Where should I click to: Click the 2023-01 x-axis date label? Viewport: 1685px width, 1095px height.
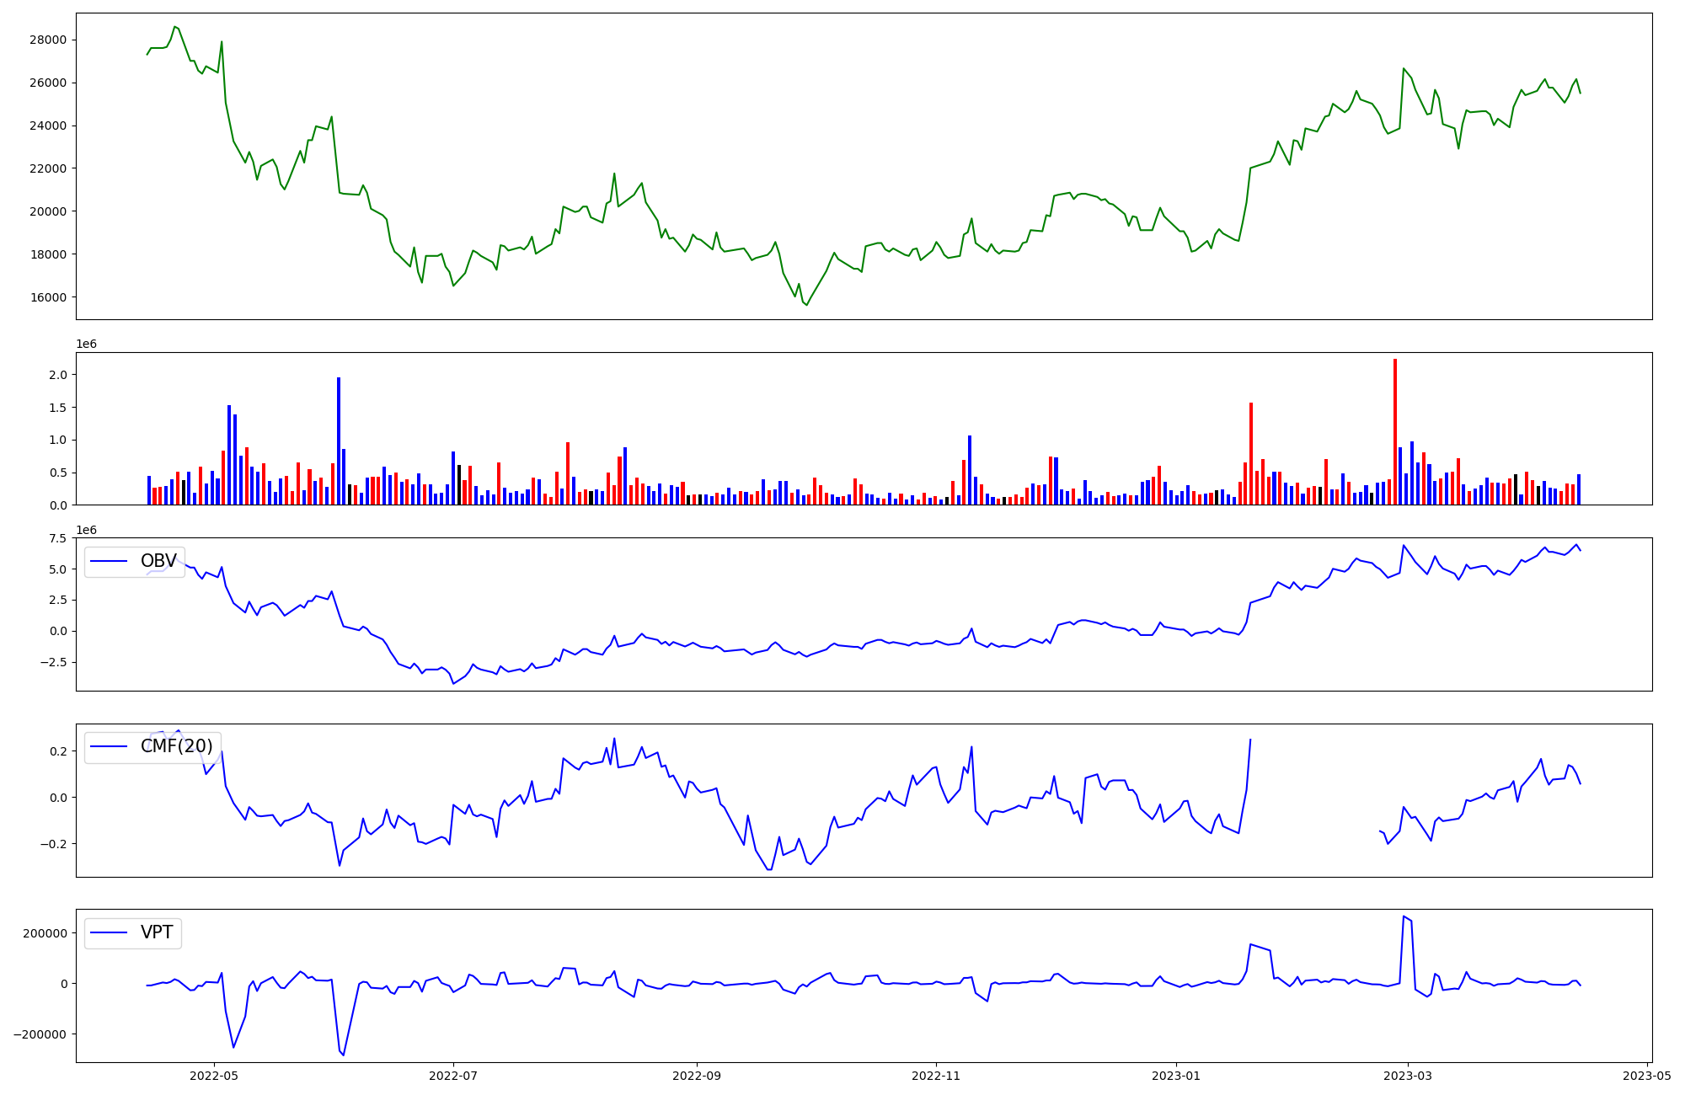tap(1175, 1076)
